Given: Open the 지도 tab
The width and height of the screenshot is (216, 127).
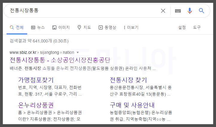Looking at the screenshot, I should [84, 27].
